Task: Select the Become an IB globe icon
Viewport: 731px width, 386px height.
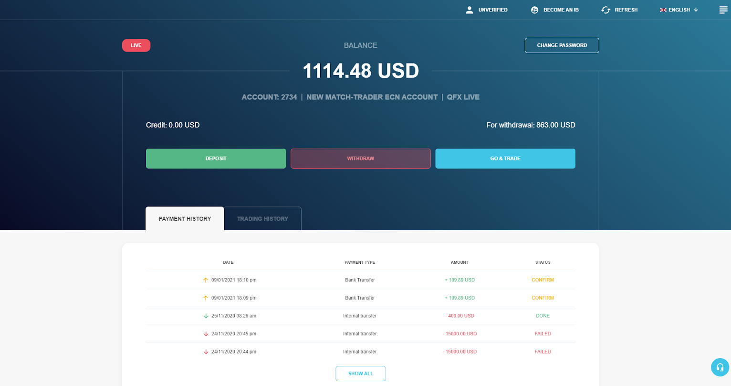Action: [534, 10]
